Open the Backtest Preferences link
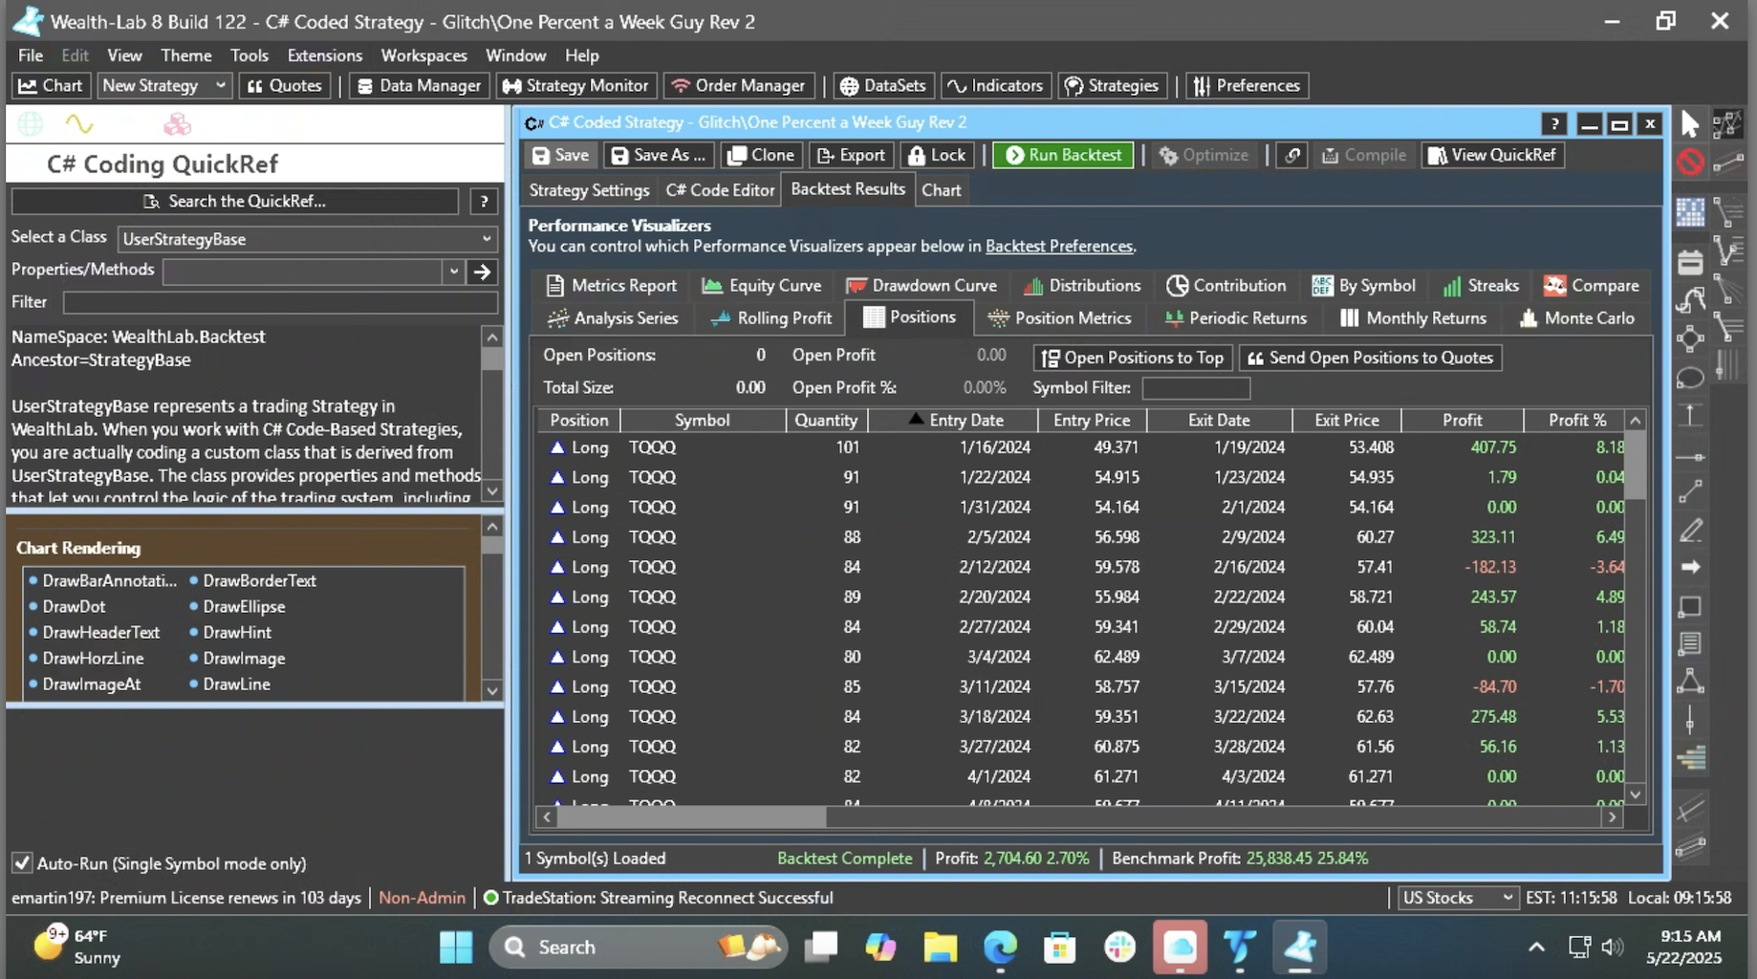Image resolution: width=1757 pixels, height=979 pixels. click(1058, 246)
